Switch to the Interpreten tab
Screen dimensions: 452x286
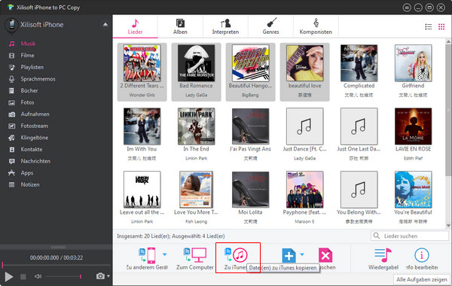coord(225,26)
